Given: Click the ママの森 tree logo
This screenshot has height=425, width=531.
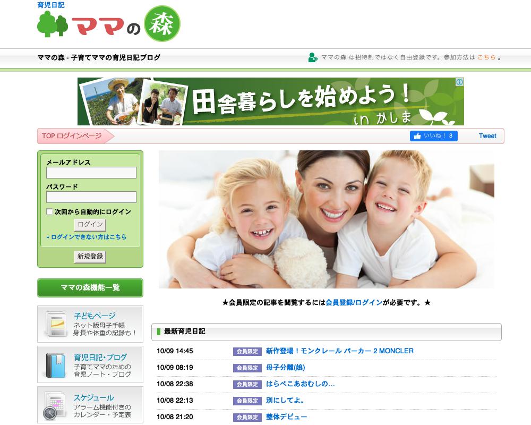Looking at the screenshot, I should point(53,24).
